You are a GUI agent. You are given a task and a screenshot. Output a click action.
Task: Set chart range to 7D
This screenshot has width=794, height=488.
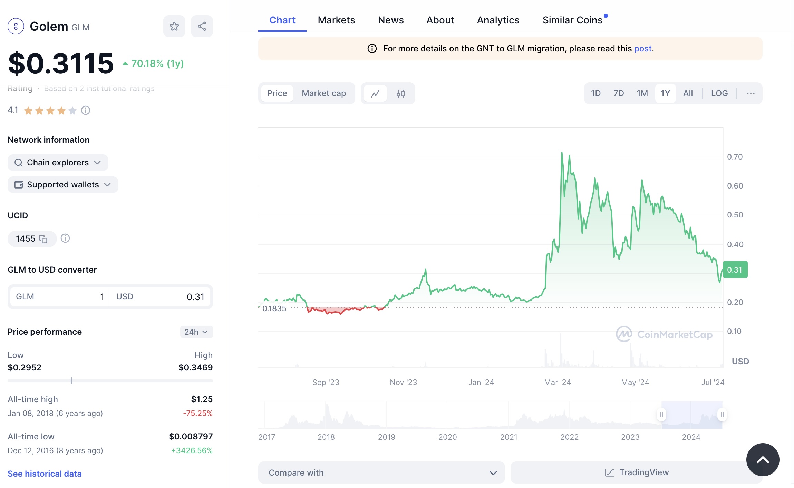(x=619, y=93)
